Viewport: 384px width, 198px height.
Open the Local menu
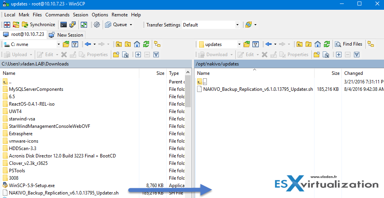tap(10, 15)
